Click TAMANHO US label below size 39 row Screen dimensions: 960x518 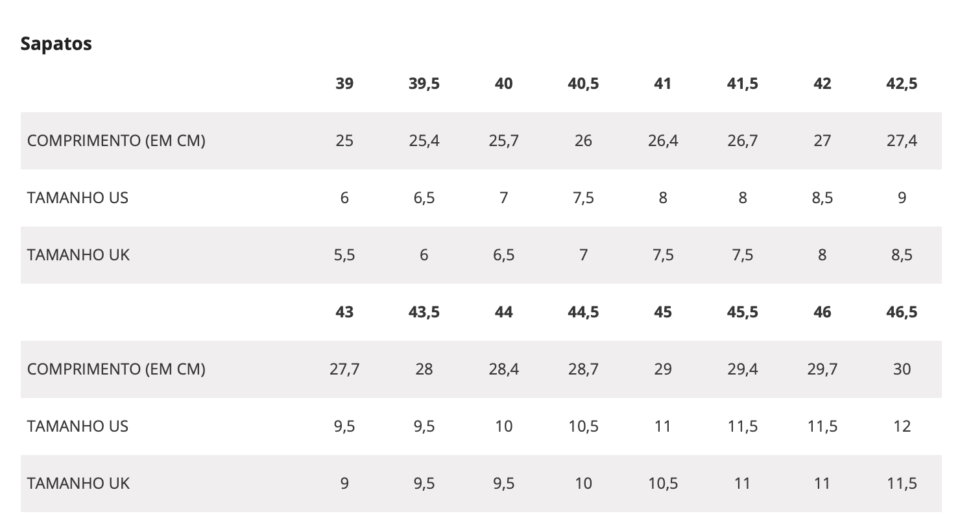click(78, 198)
